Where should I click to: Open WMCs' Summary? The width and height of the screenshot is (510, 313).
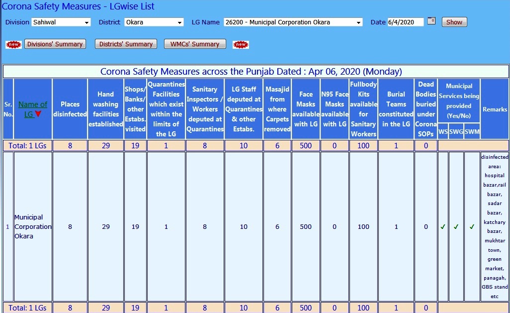click(195, 44)
